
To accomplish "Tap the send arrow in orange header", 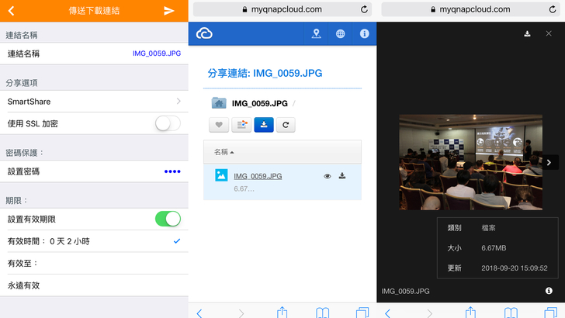I will pos(169,11).
